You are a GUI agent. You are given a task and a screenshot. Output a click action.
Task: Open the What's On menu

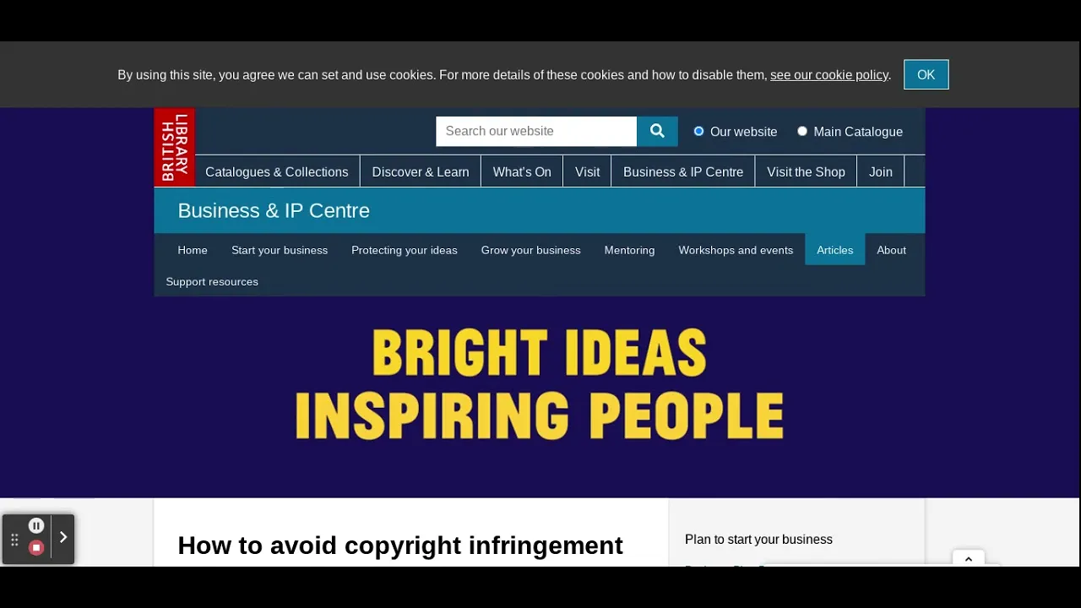click(522, 171)
